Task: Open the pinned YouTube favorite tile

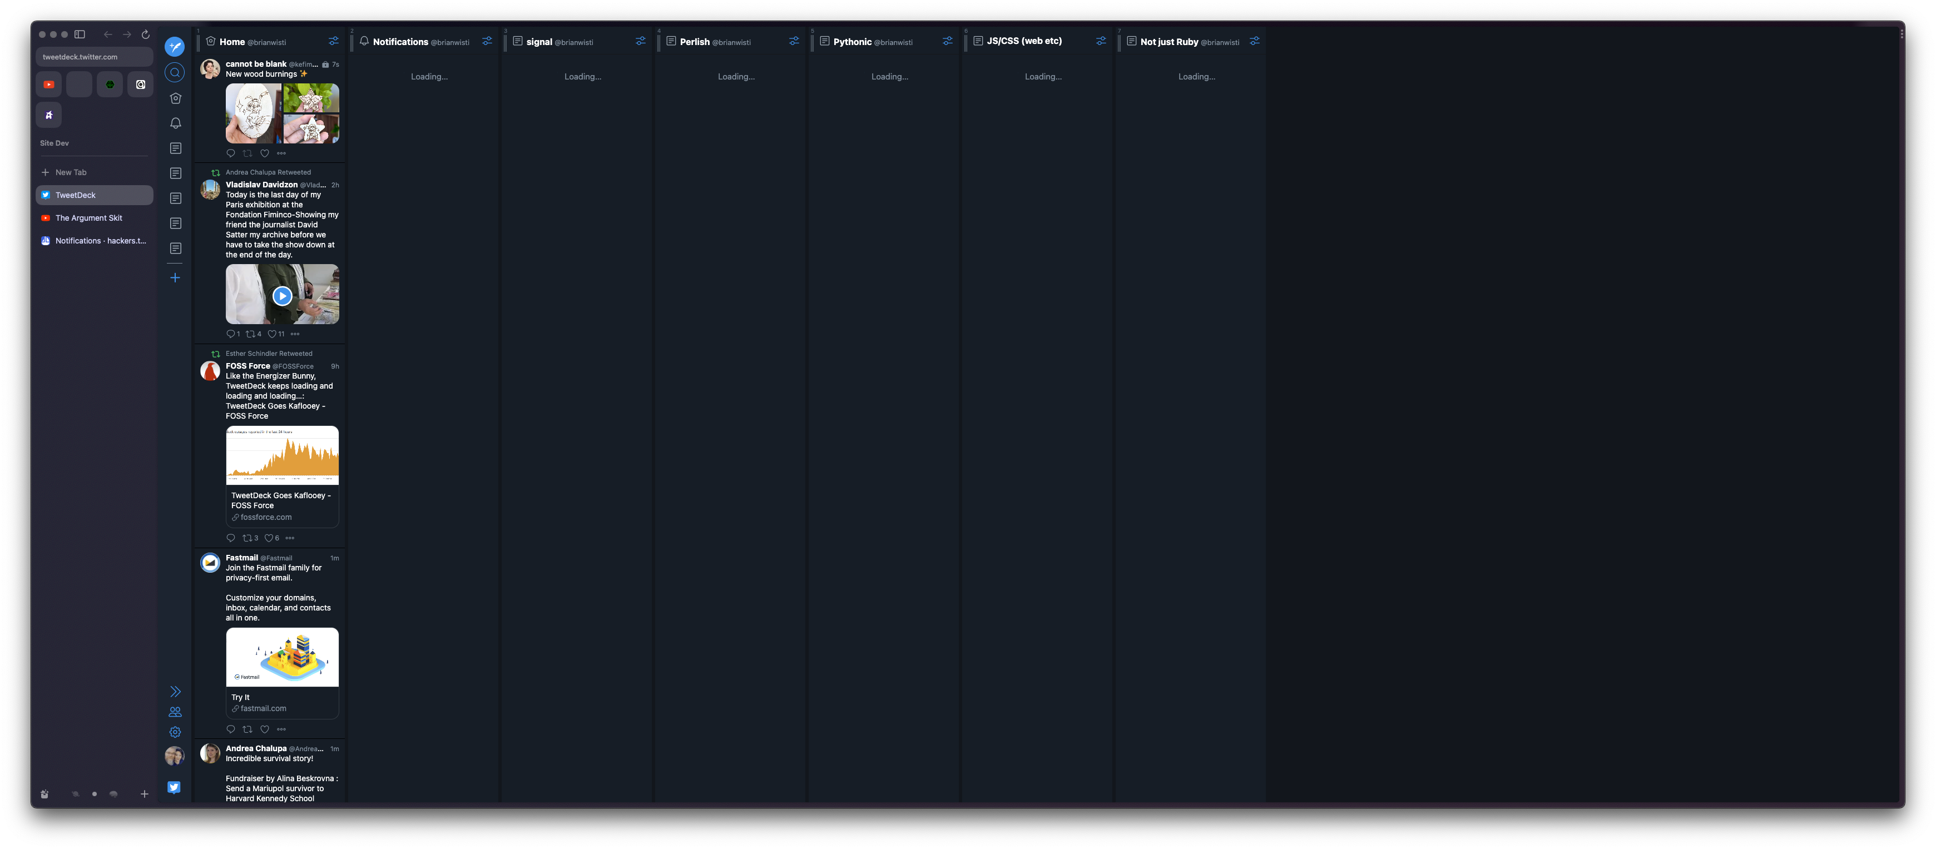Action: (x=49, y=85)
